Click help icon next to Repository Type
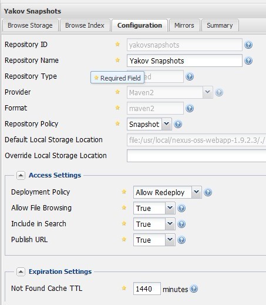This screenshot has height=305, width=266. click(190, 76)
